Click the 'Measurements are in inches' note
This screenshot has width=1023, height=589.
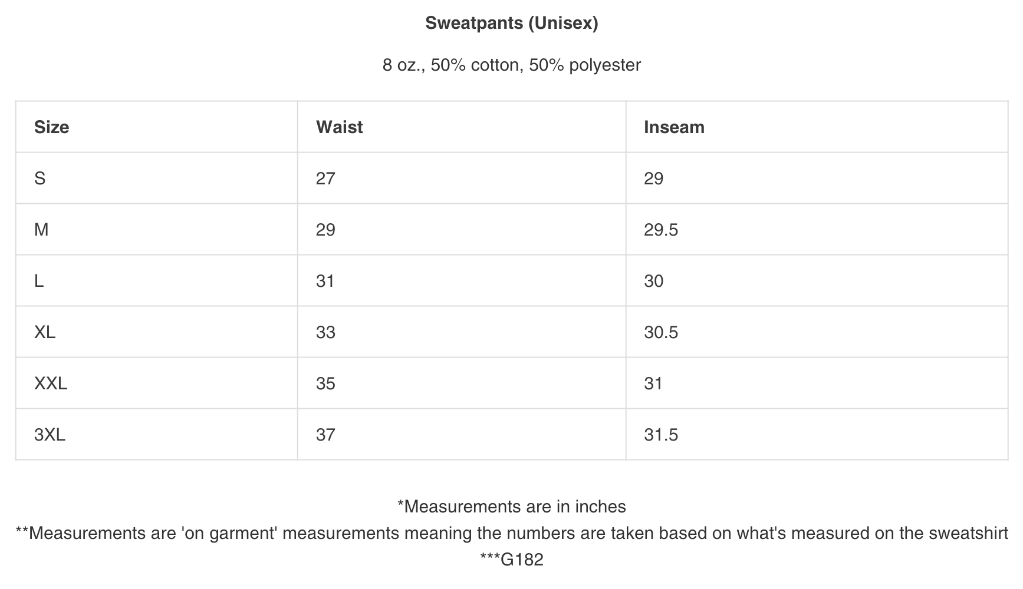pos(511,507)
